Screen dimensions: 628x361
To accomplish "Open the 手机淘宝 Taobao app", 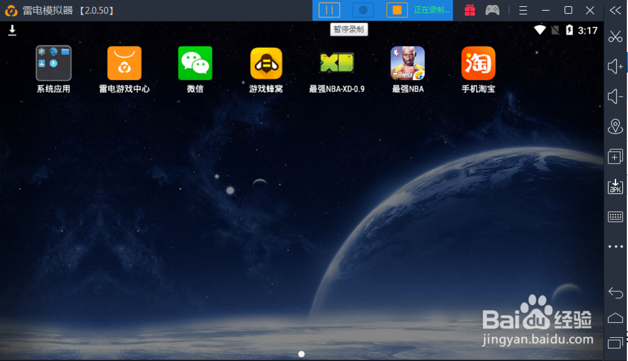I will [478, 63].
